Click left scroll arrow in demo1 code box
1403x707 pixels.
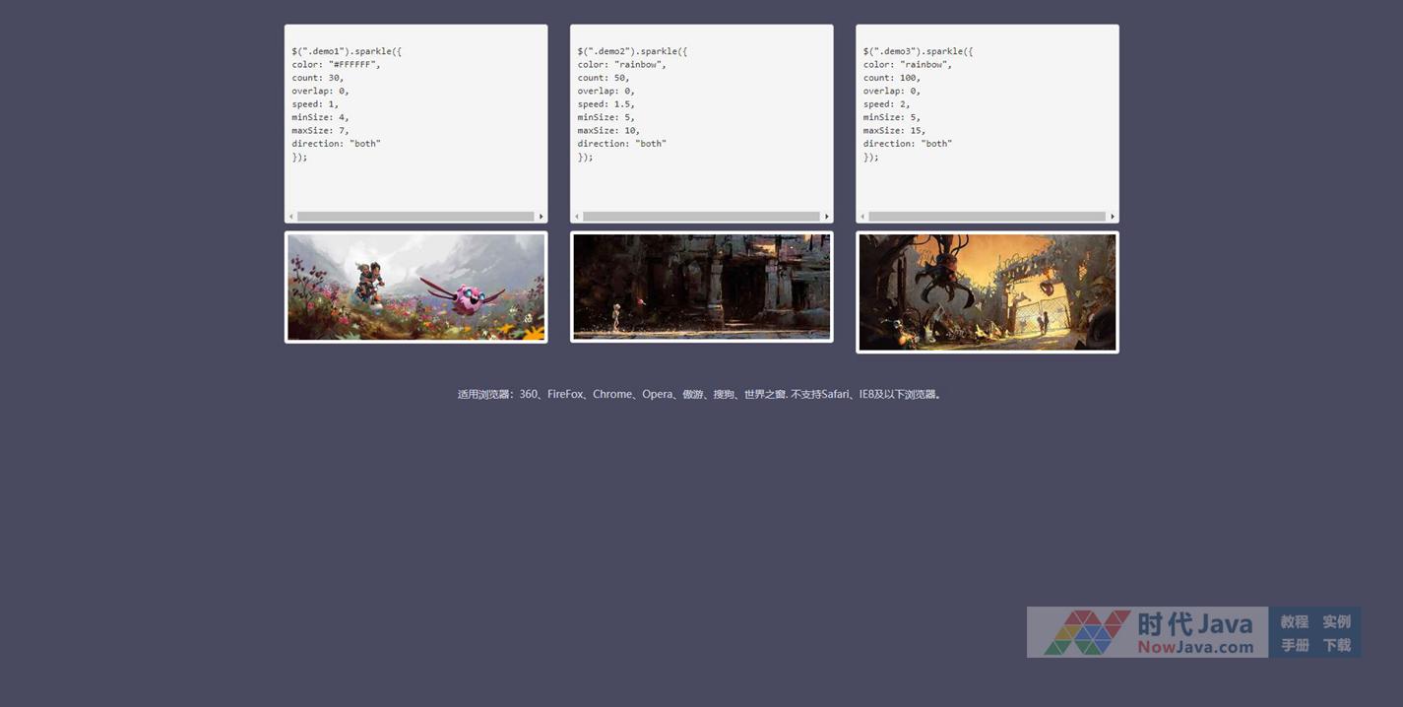tap(290, 217)
